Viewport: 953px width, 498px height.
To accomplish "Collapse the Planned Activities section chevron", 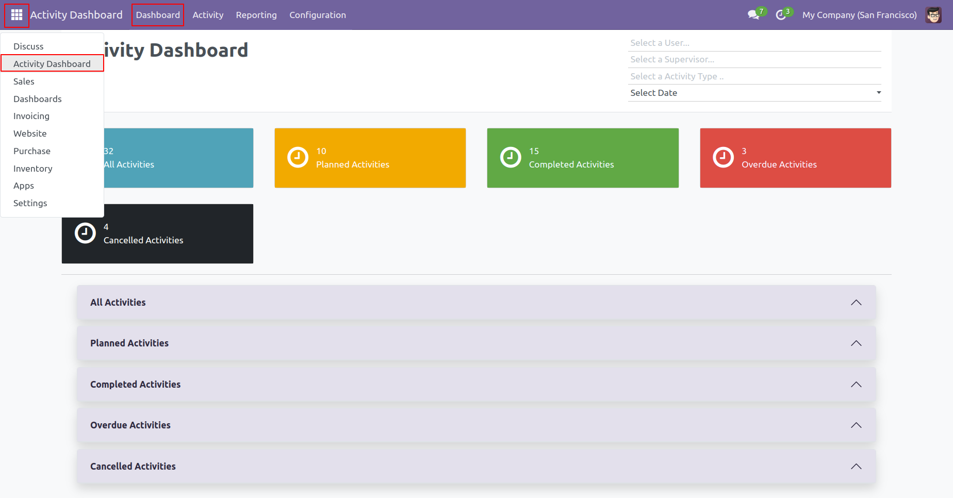I will click(x=856, y=343).
